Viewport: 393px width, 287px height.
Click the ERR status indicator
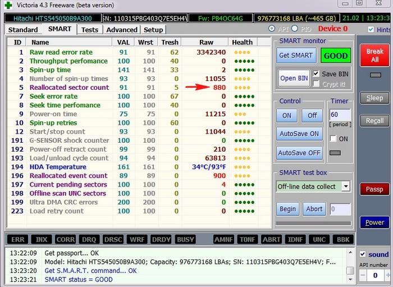pyautogui.click(x=18, y=239)
